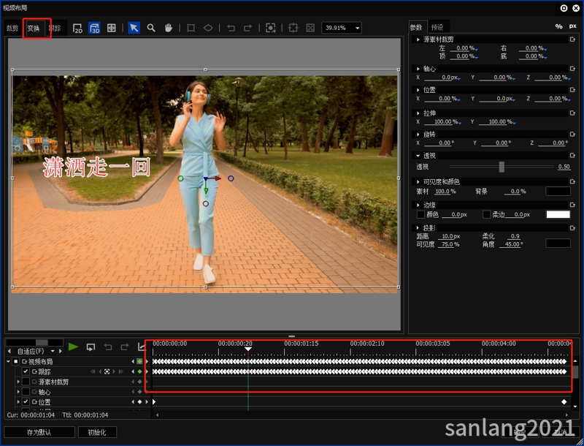Switch units to px
584x446 pixels.
pyautogui.click(x=573, y=26)
